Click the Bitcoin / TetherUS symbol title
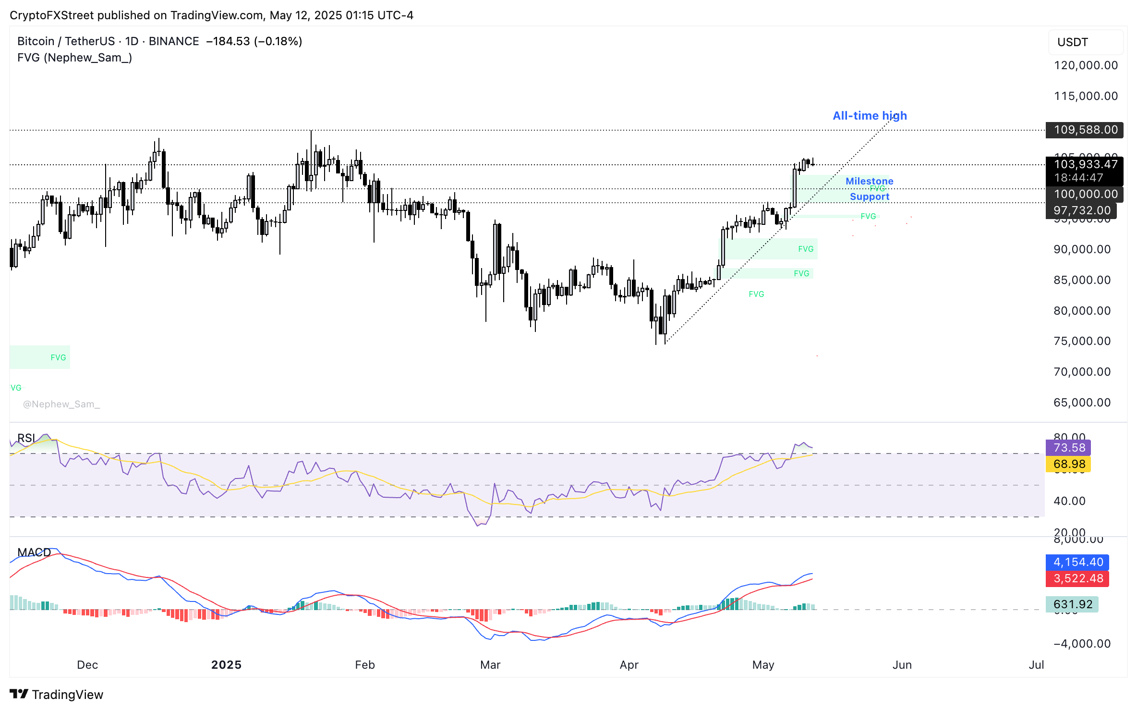Screen dimensions: 1137x711 (66, 41)
